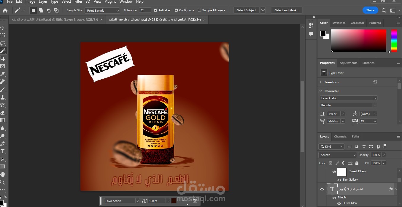Select the Gradient tool

pos(3,120)
